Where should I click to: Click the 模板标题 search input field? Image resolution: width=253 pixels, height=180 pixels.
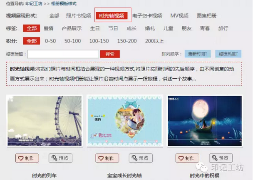point(63,54)
